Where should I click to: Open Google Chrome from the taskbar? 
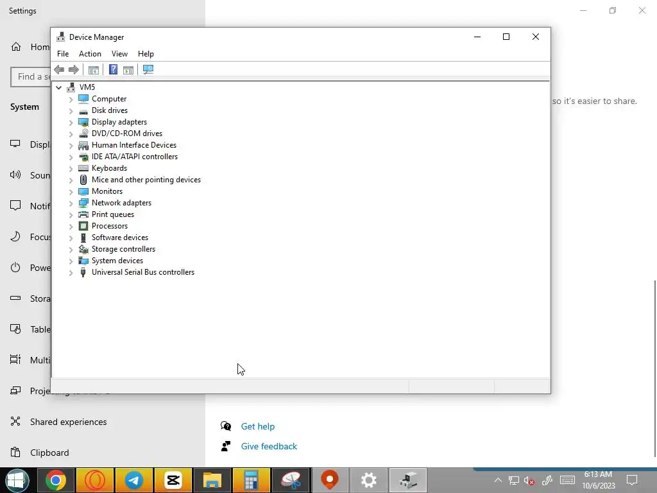56,480
